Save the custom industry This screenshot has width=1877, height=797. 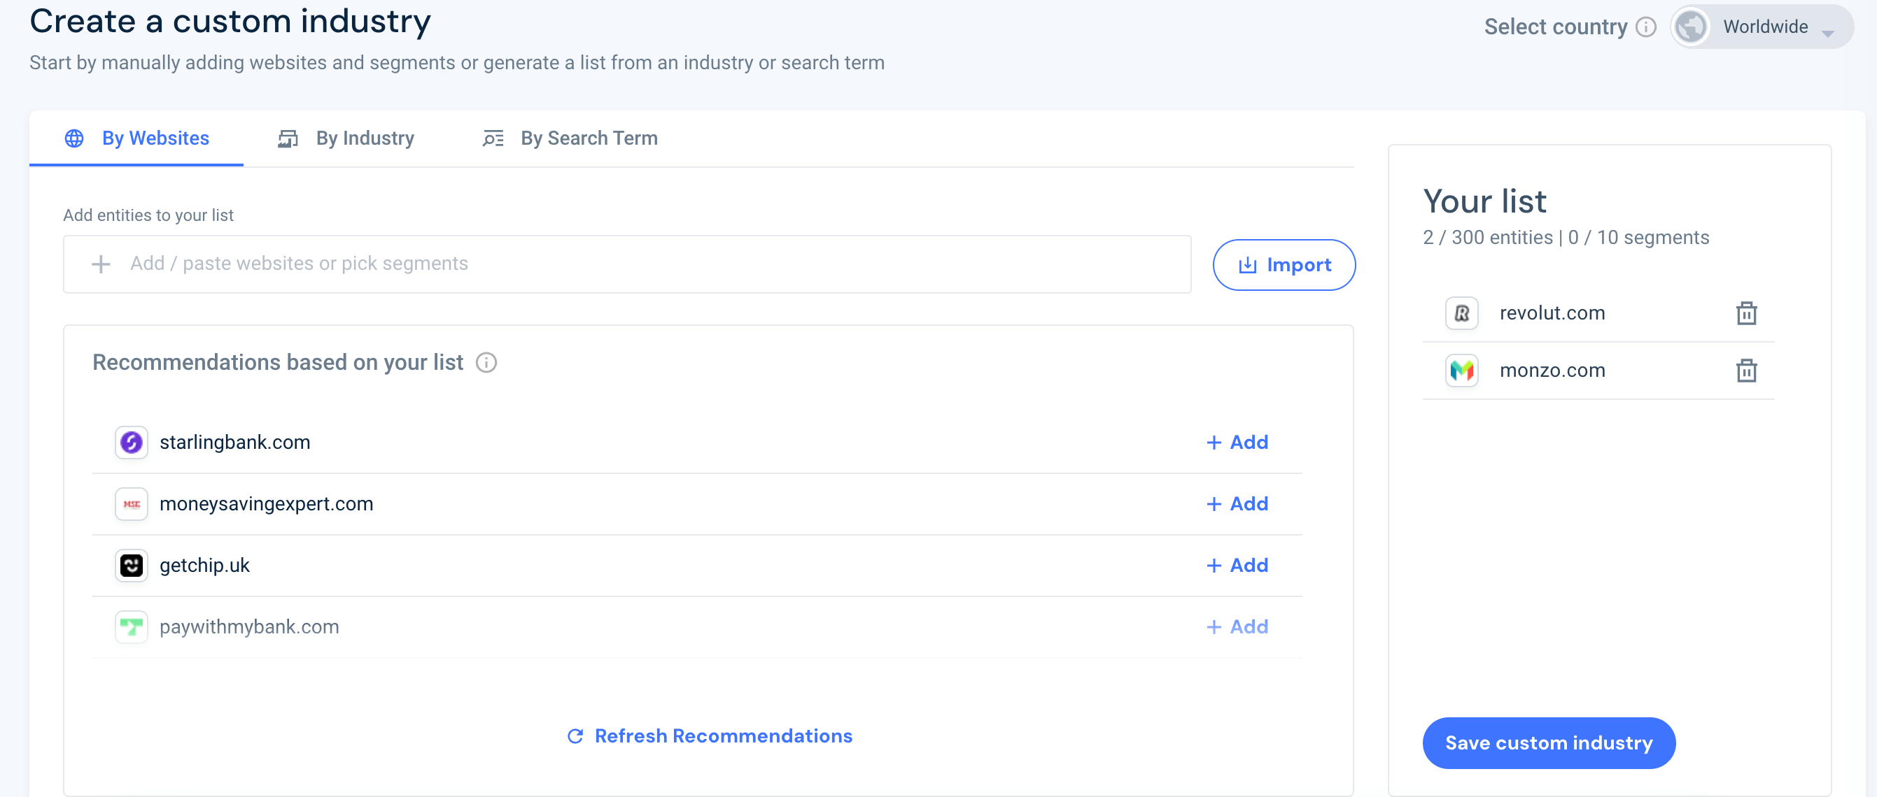tap(1548, 742)
